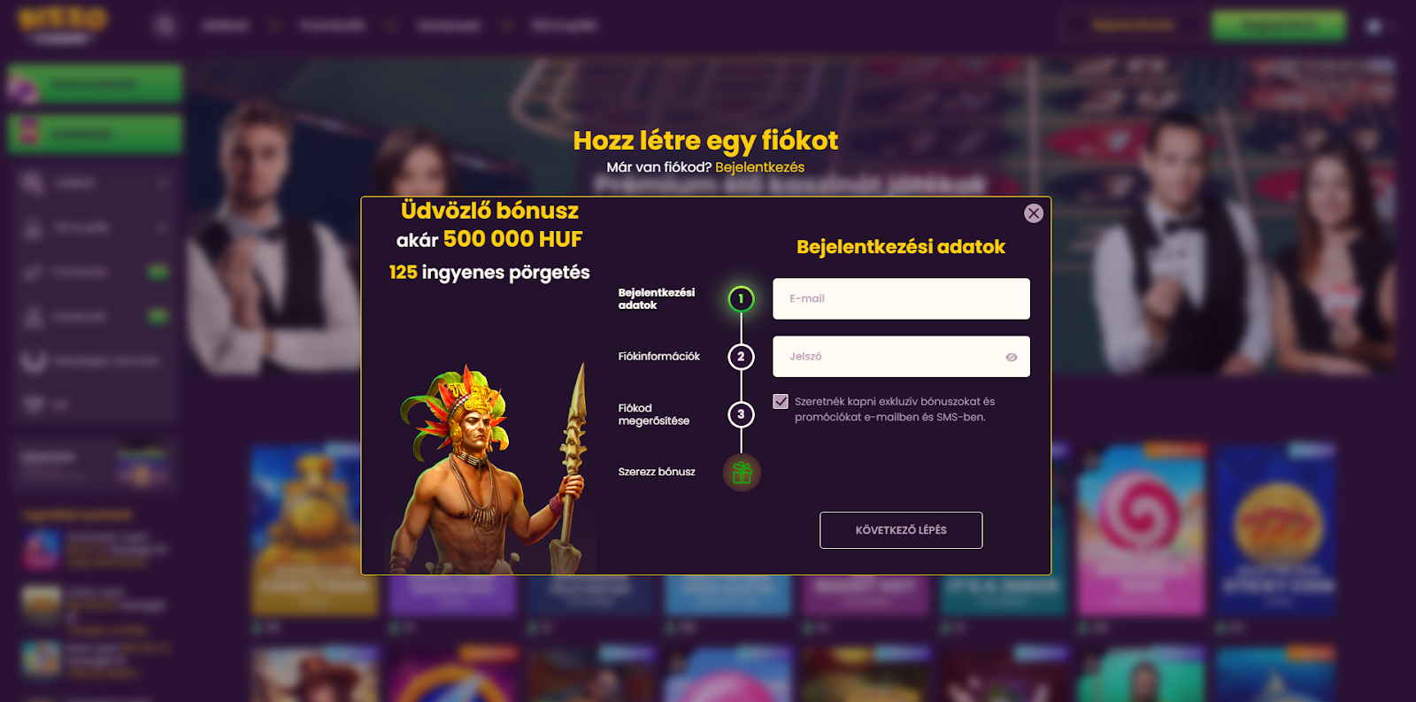Open the Bejelentkezés login link
This screenshot has height=702, width=1416.
[x=759, y=167]
